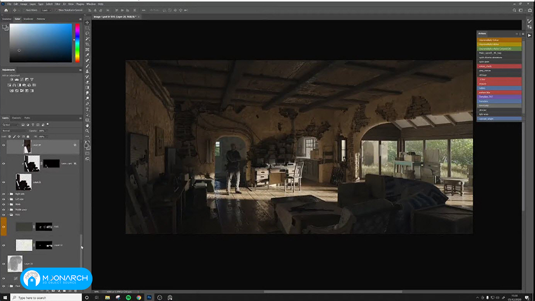
Task: Open the Image menu
Action: [23, 4]
